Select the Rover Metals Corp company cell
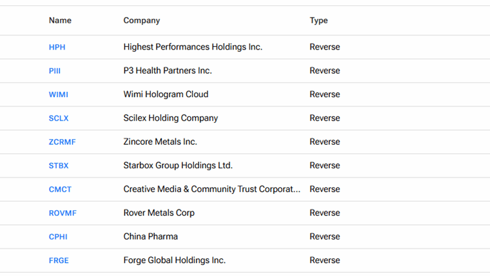490x276 pixels. point(159,213)
